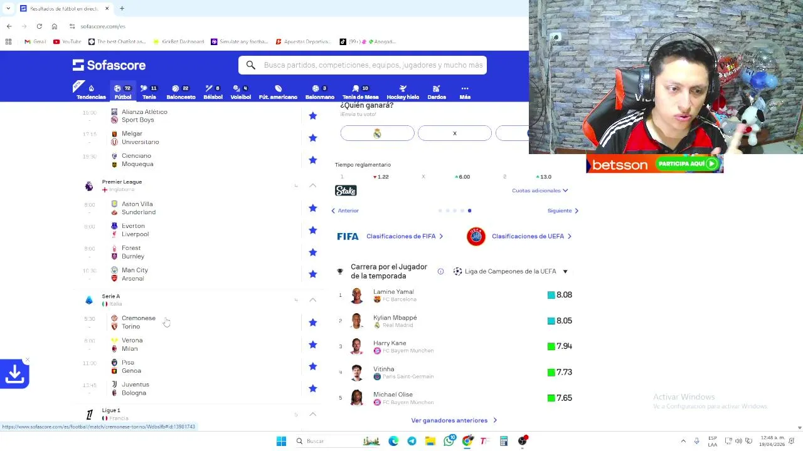Screen dimensions: 803x451
Task: Select the Fútbol tab
Action: click(x=123, y=92)
